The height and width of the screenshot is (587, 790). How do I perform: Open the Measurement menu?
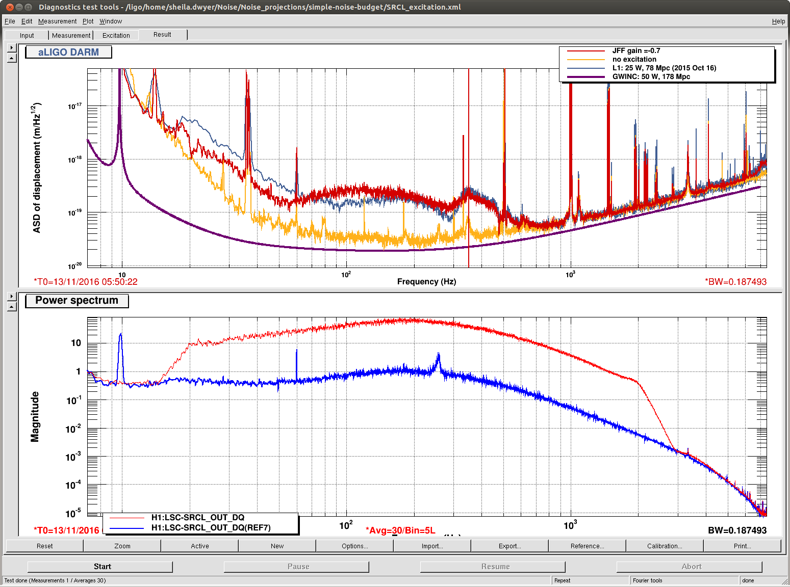point(57,21)
